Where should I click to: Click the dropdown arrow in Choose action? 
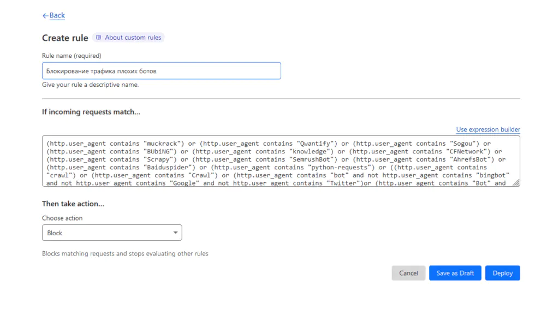click(175, 233)
